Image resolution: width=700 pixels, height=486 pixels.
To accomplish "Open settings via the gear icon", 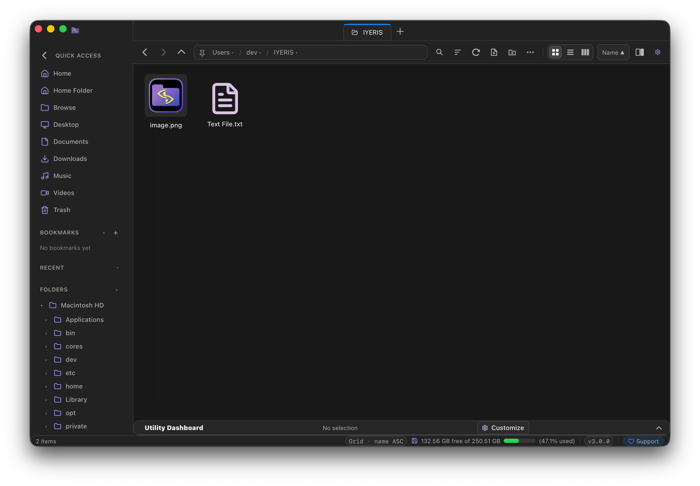I will click(658, 52).
